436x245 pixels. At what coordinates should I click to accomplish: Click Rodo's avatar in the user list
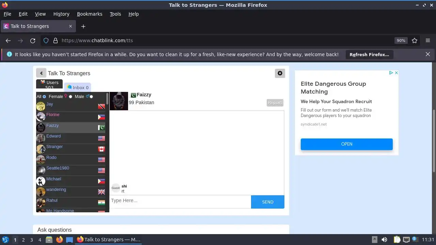click(x=41, y=160)
